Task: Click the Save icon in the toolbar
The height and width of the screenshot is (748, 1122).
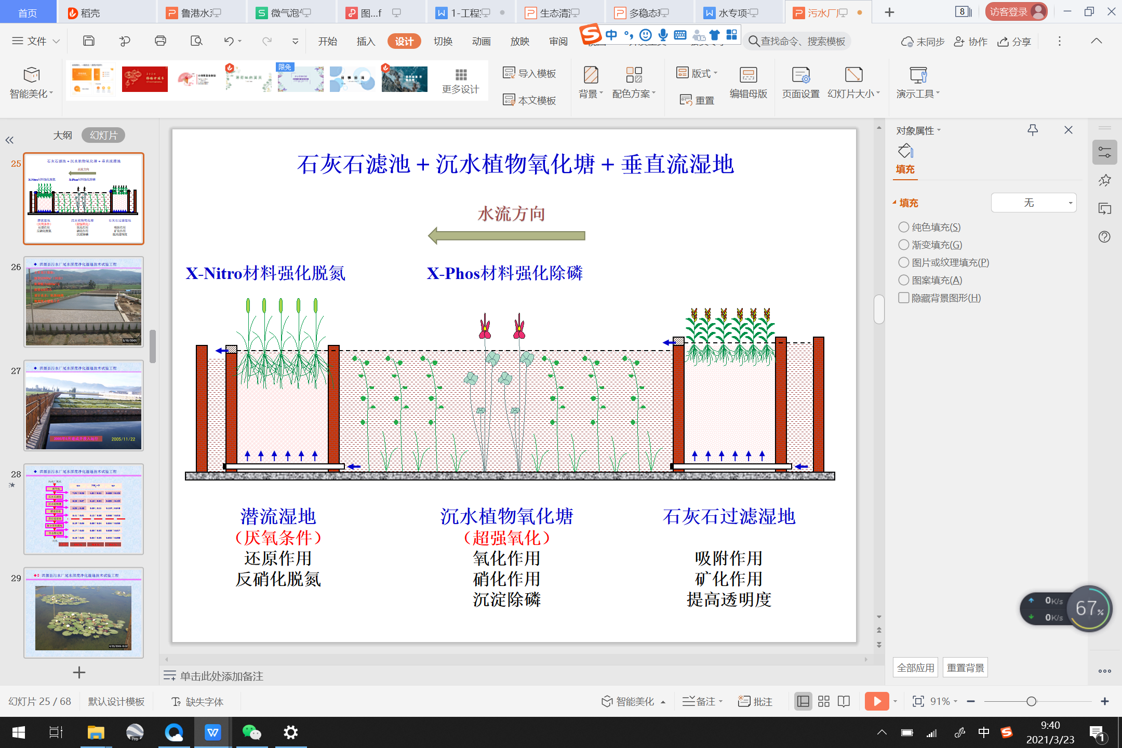Action: pos(89,41)
